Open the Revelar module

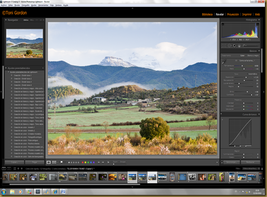pyautogui.click(x=220, y=15)
